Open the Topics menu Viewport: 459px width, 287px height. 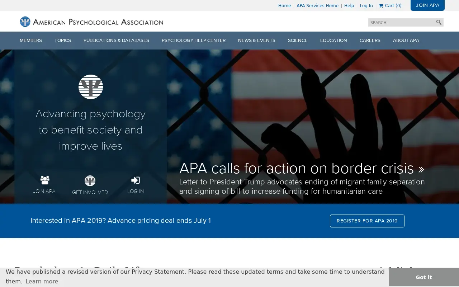click(x=63, y=41)
